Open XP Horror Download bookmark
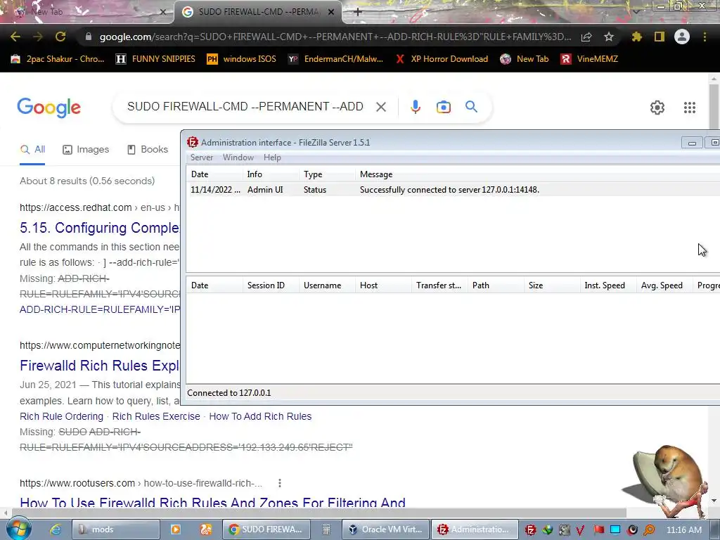Viewport: 720px width, 540px height. 442,59
